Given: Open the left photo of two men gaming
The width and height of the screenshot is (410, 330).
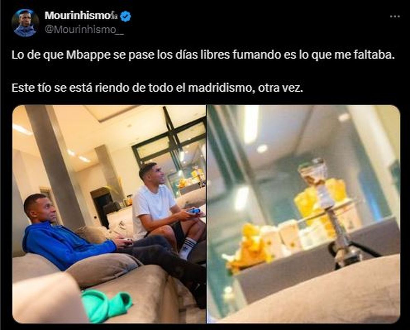Looking at the screenshot, I should click(109, 214).
